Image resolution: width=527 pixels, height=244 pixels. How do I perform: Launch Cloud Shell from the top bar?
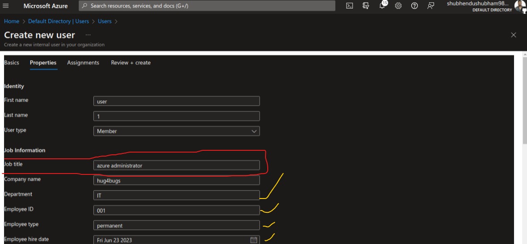click(350, 6)
